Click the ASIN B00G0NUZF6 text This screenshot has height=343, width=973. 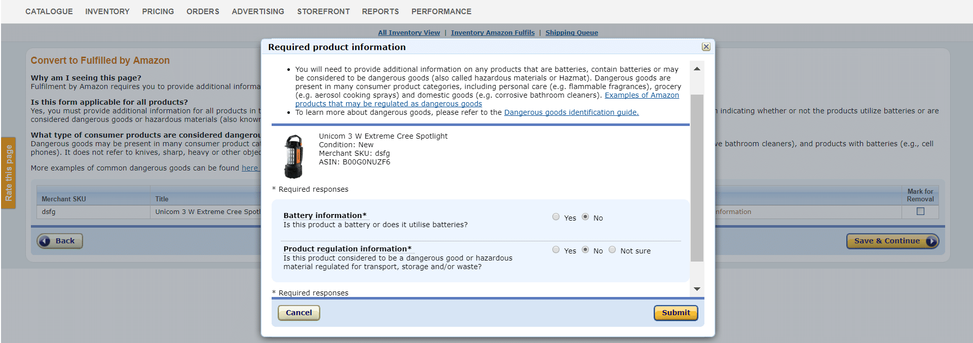click(355, 162)
